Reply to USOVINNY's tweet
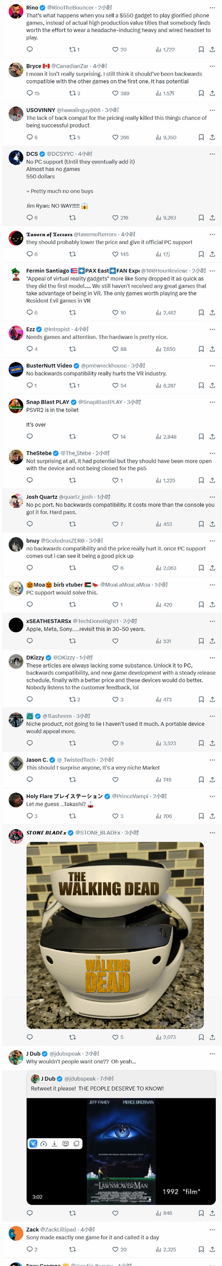This screenshot has width=222, height=1266. point(30,138)
